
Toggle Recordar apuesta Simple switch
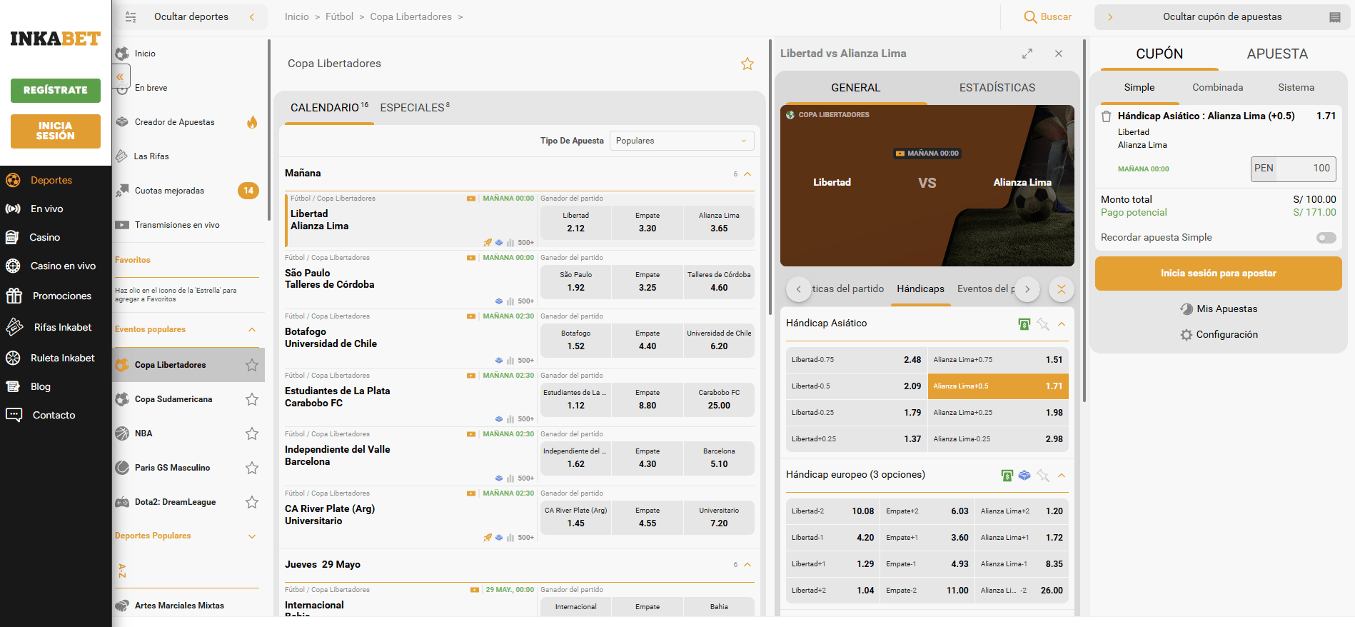click(1326, 238)
